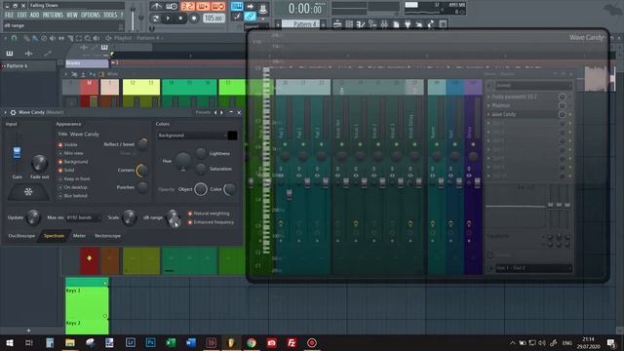Image resolution: width=624 pixels, height=351 pixels.
Task: Switch to the Vectorscope tab
Action: (x=107, y=236)
